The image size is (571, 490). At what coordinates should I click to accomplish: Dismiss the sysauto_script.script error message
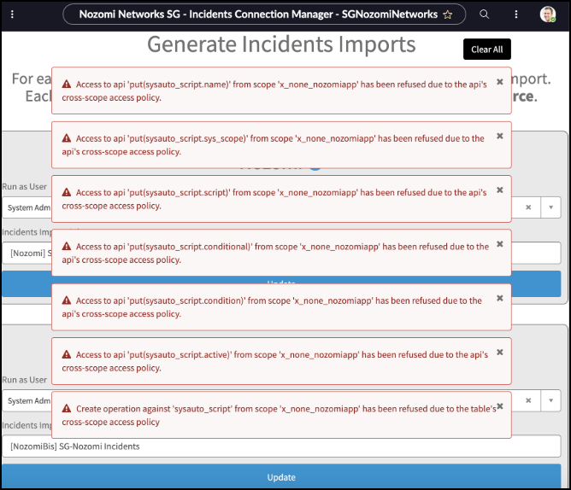tap(499, 190)
